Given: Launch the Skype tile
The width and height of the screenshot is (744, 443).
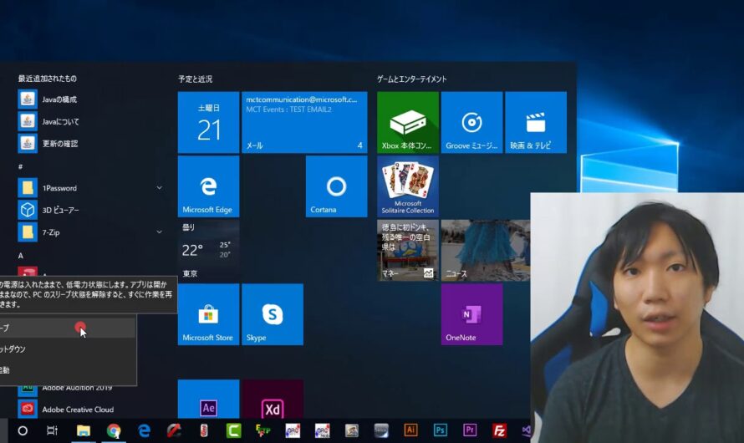Looking at the screenshot, I should coord(273,314).
